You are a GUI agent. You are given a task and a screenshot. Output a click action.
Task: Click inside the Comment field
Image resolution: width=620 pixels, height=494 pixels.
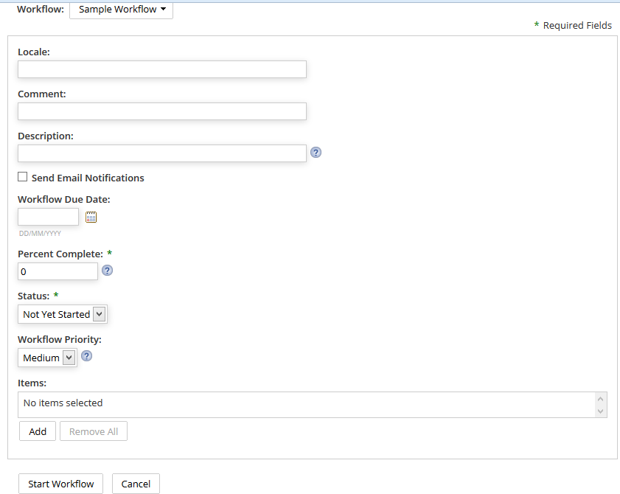[161, 111]
